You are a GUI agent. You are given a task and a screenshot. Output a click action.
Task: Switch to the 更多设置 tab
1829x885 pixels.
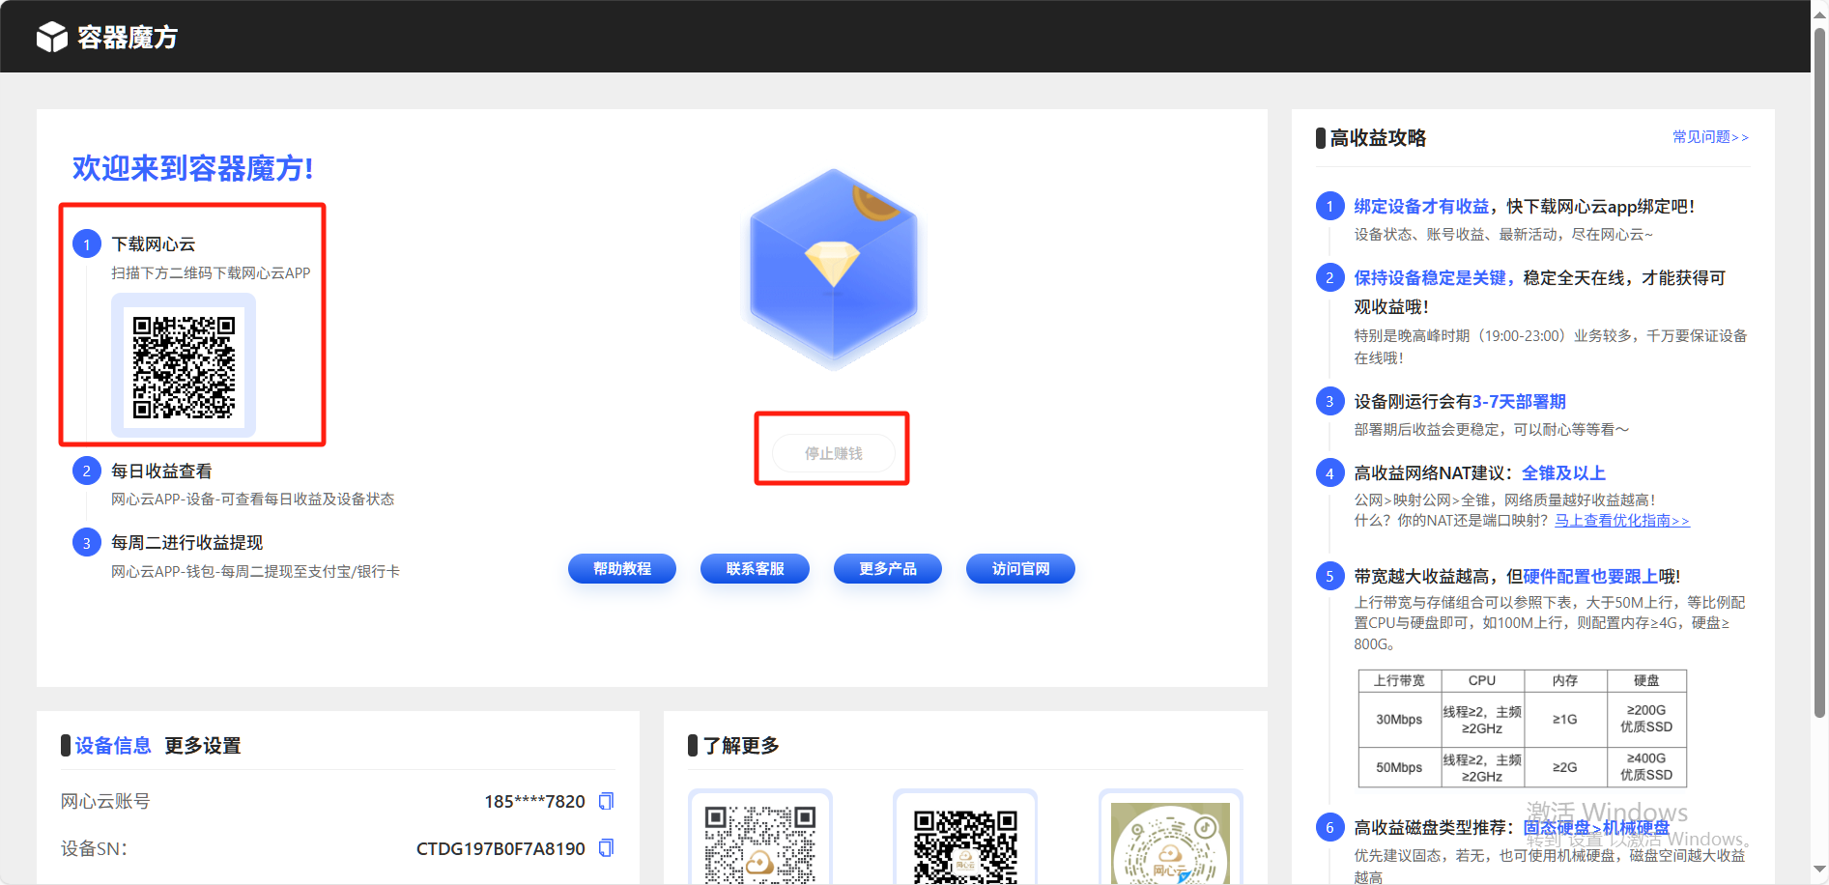[203, 745]
